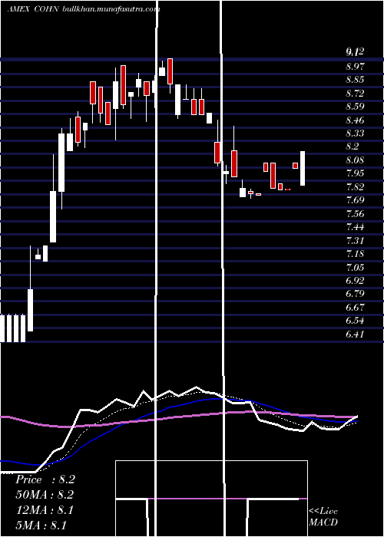Select the 8.85 price axis label

(x=355, y=80)
